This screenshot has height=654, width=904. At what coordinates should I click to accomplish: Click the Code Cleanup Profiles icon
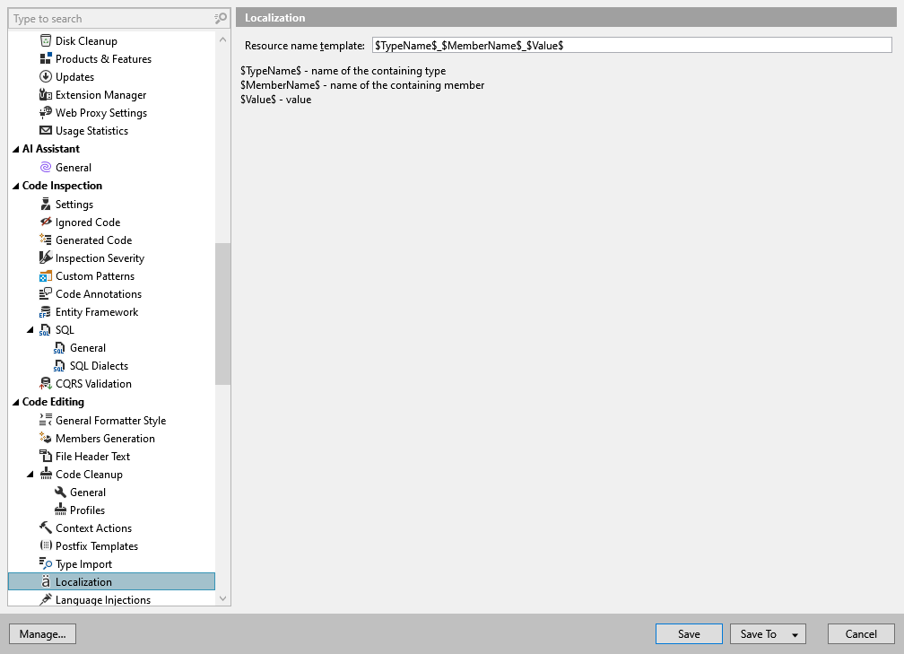tap(60, 510)
